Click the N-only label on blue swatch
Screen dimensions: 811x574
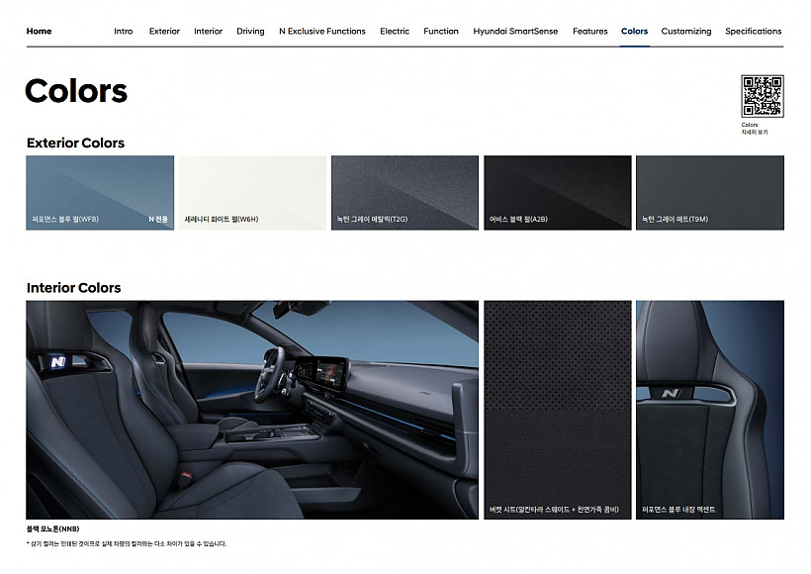click(158, 219)
